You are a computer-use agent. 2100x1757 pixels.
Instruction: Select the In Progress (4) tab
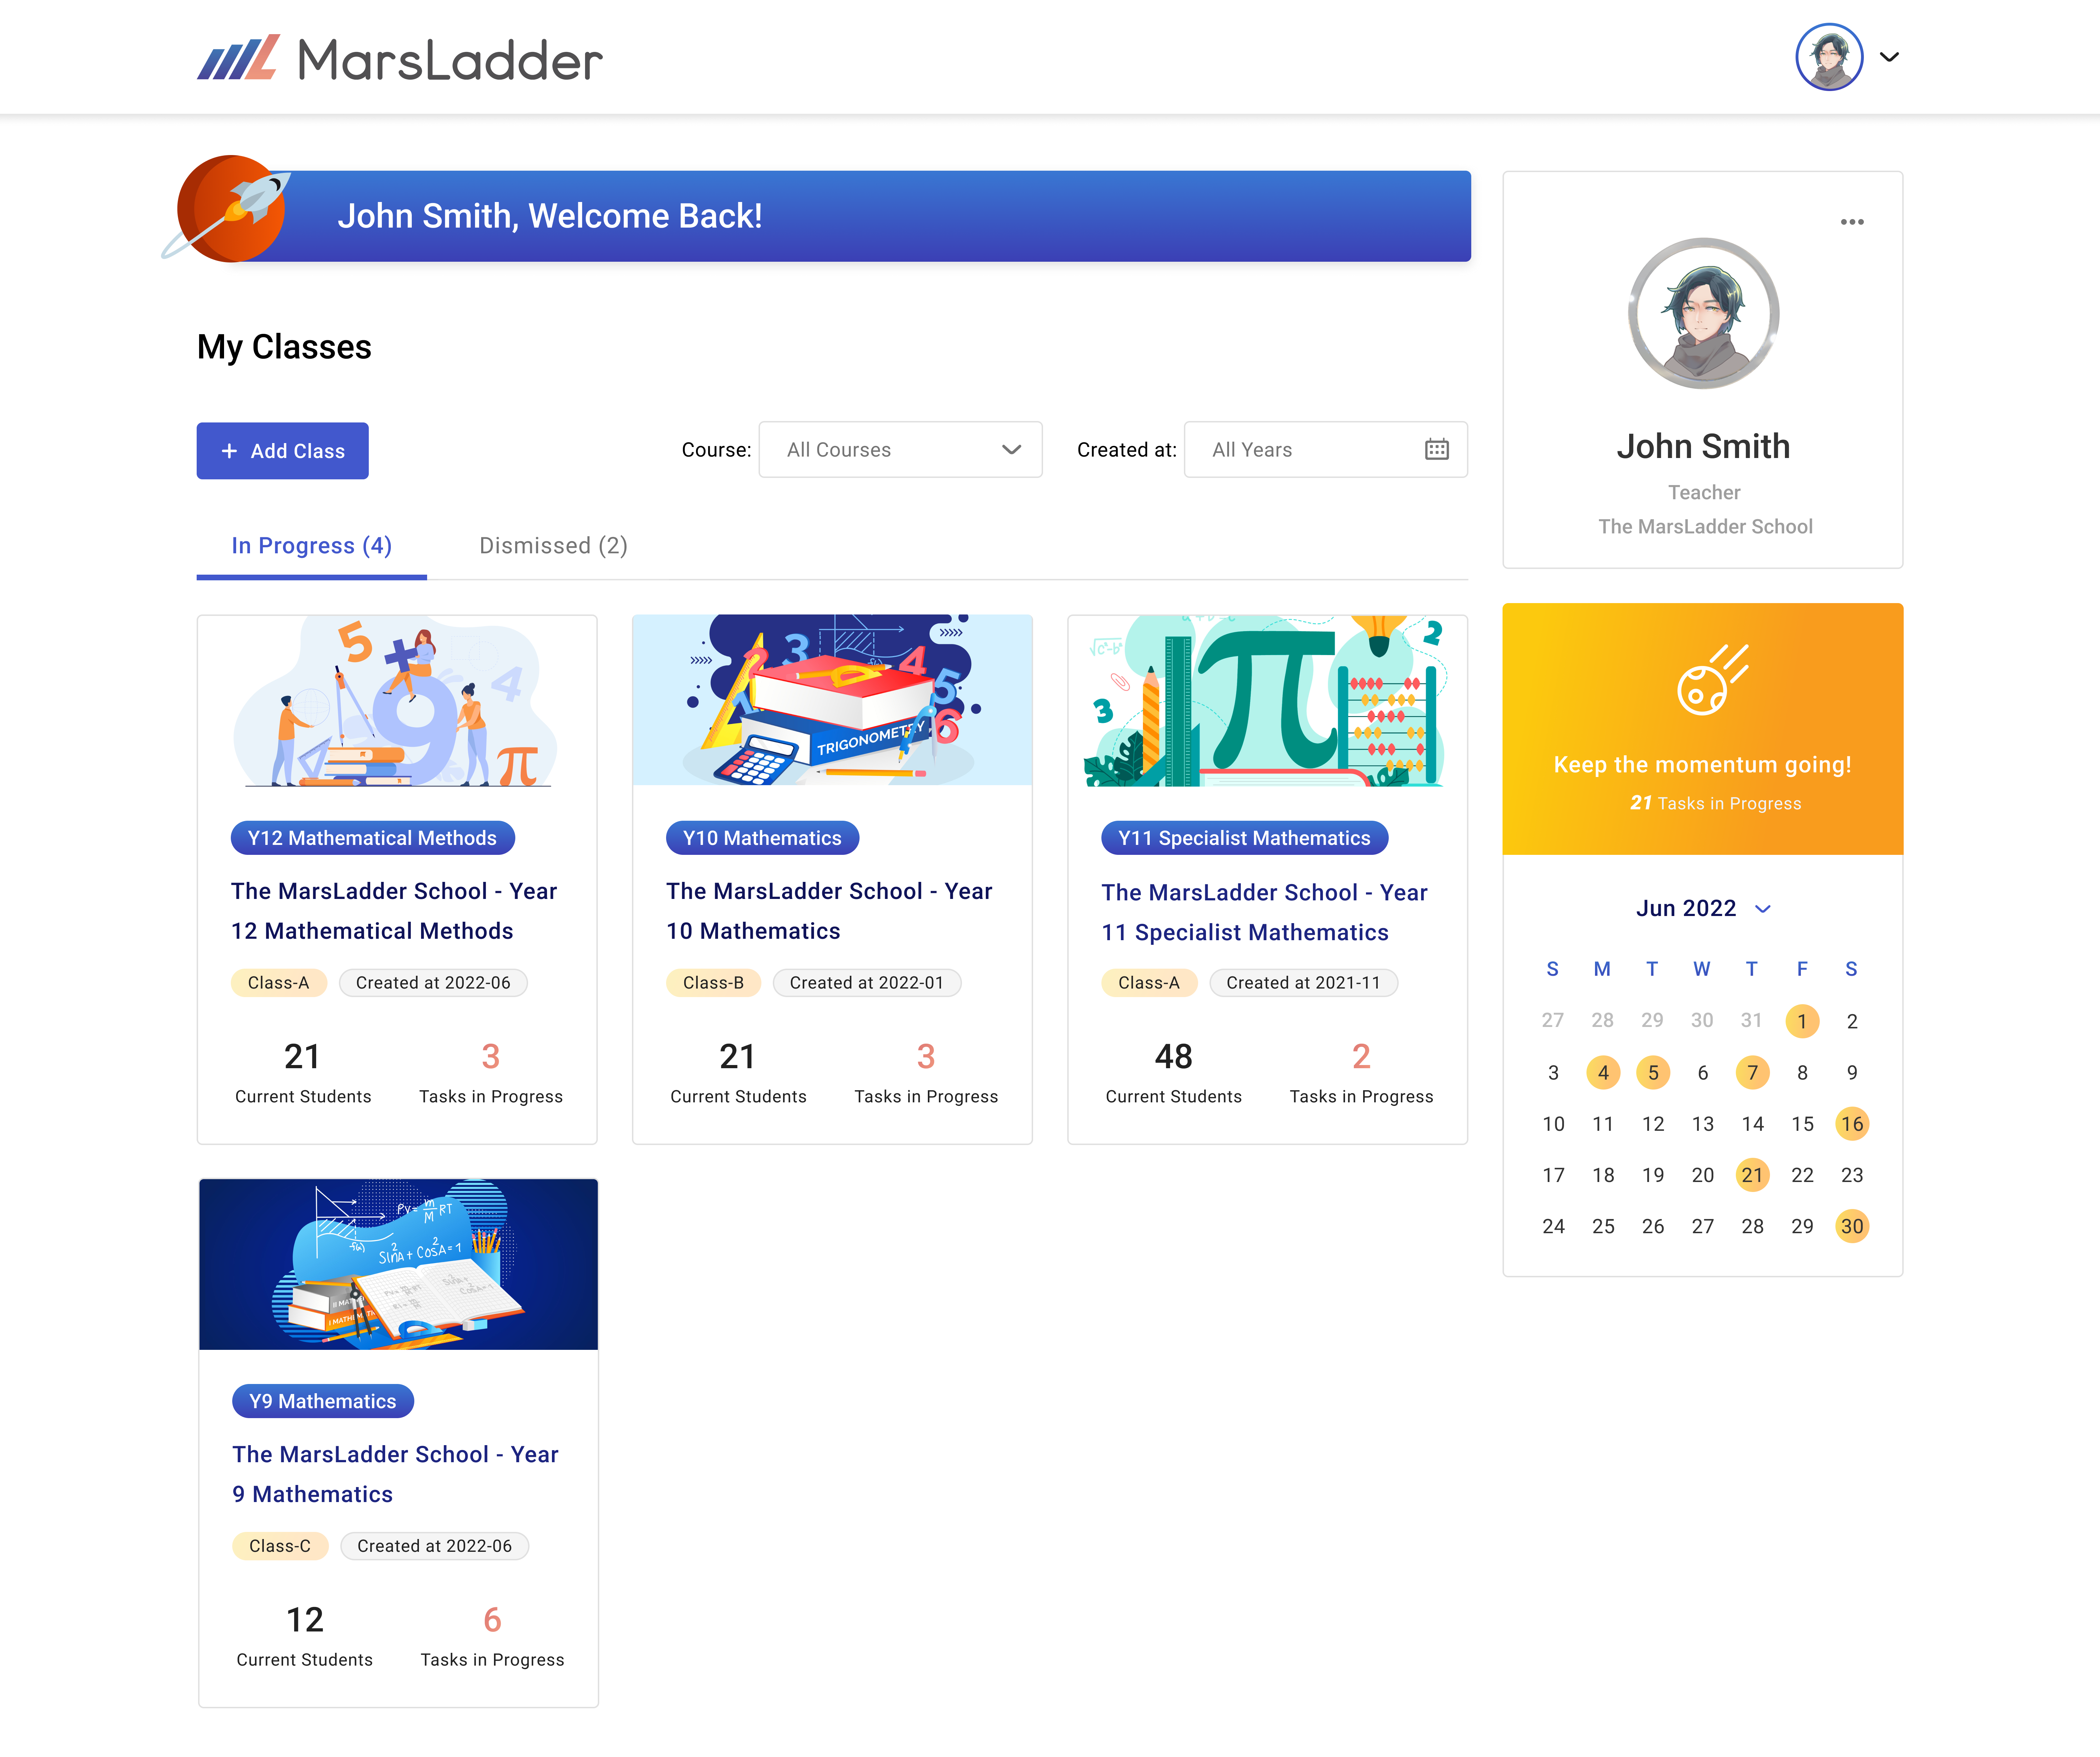pos(311,546)
